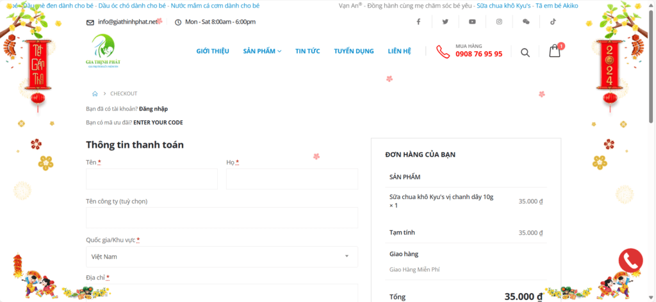
Task: Expand the ENTER YOUR CODE coupon section
Action: pos(158,122)
